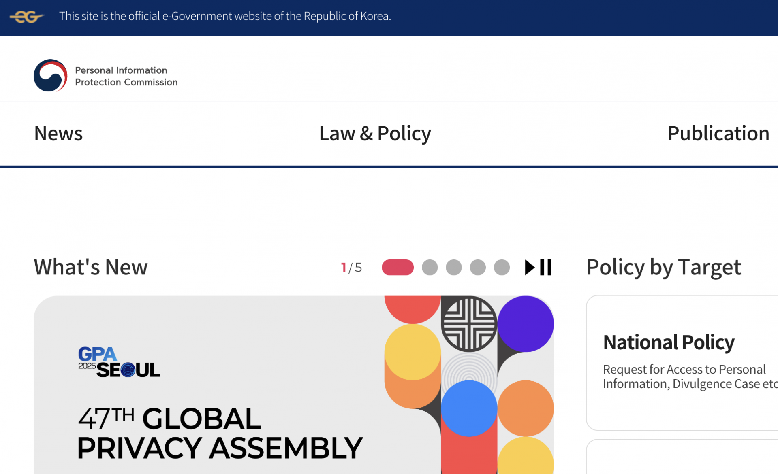Screen dimensions: 778x474
Task: Pause the What's New slideshow
Action: pos(546,268)
